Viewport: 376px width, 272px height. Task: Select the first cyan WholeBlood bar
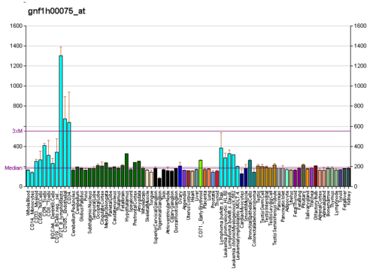click(x=28, y=178)
